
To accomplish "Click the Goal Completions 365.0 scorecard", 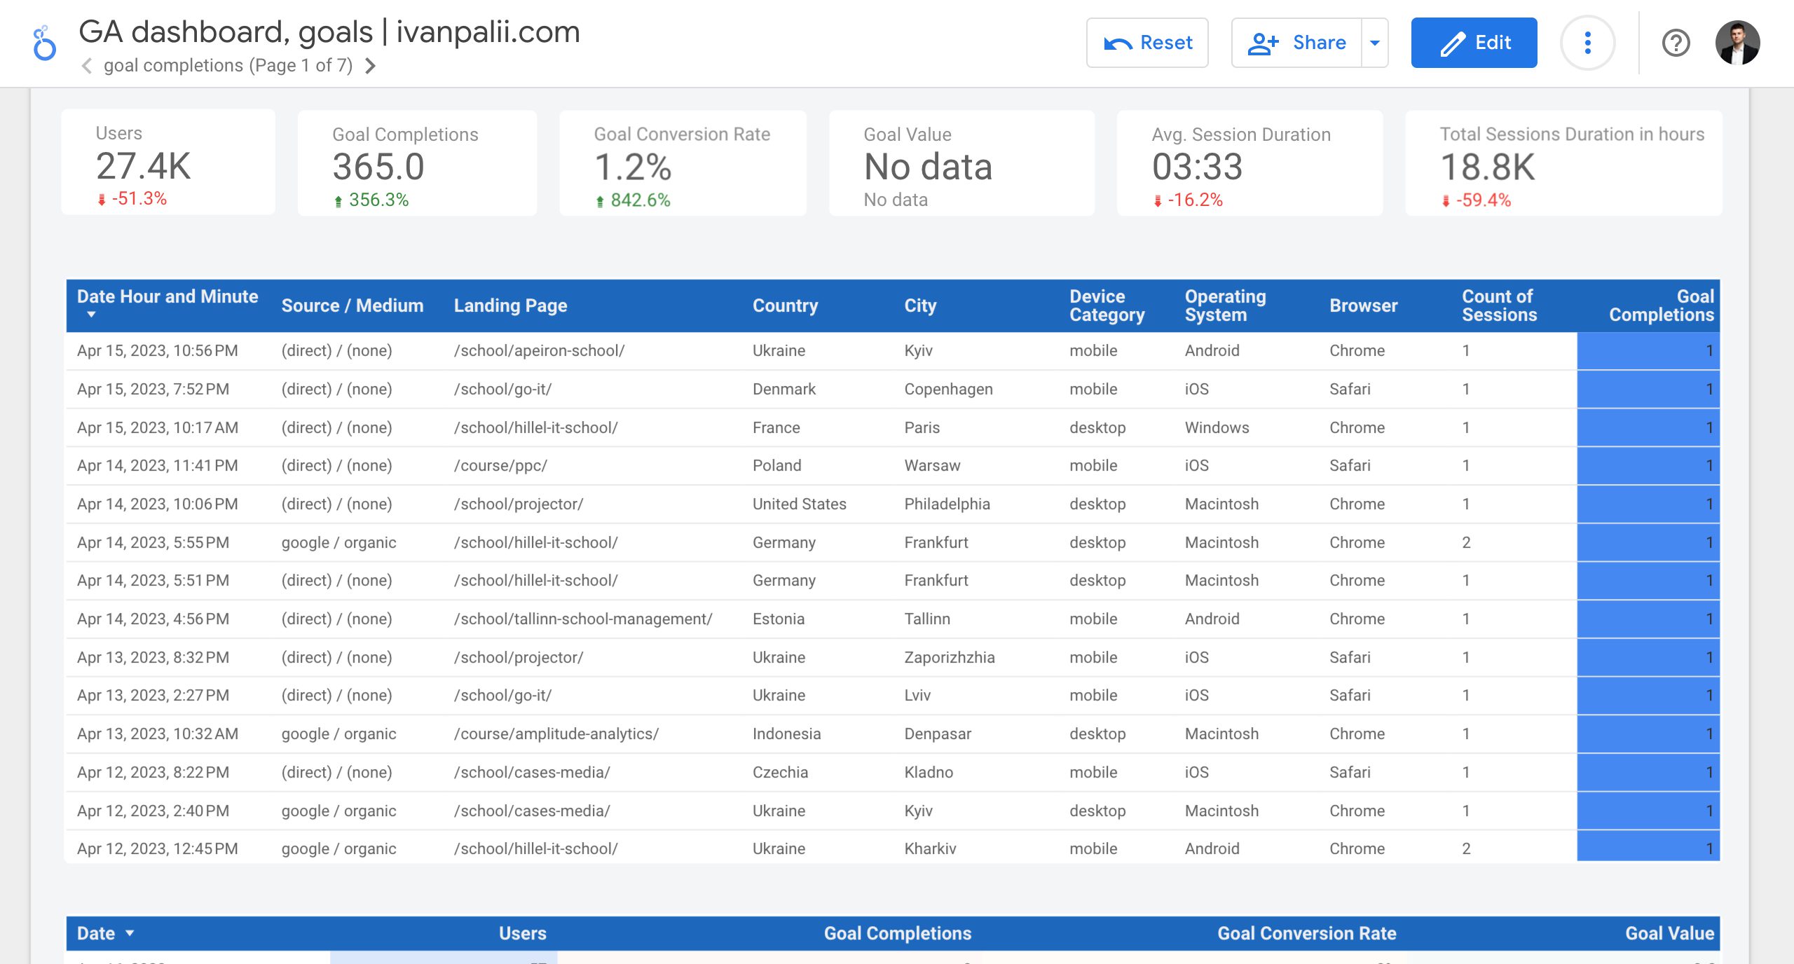I will (x=417, y=162).
